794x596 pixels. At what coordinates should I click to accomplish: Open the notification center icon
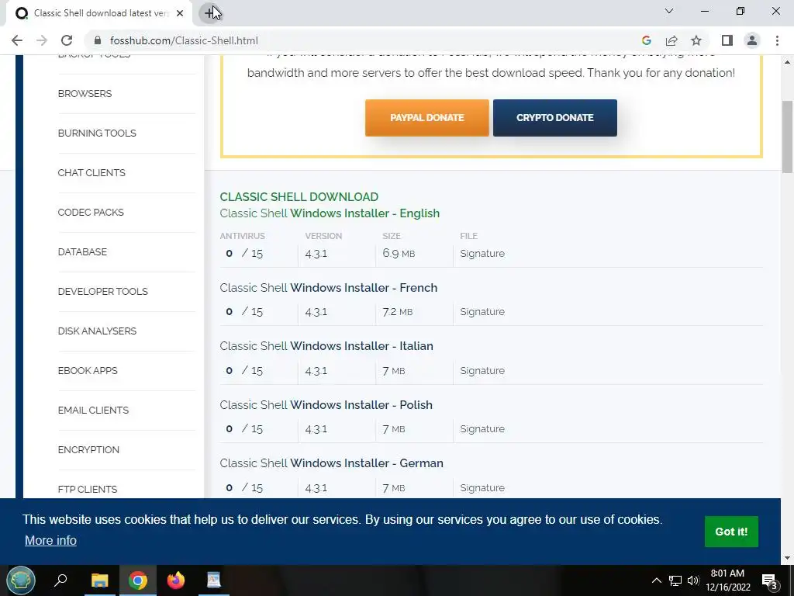(770, 581)
